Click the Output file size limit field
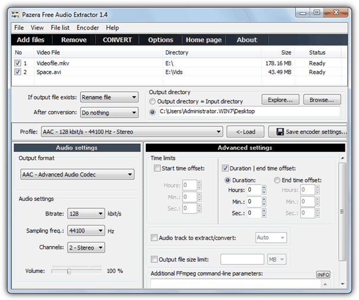Image resolution: width=359 pixels, height=300 pixels. 242,259
